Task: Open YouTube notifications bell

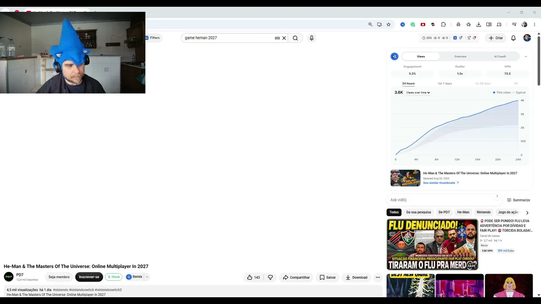Action: tap(514, 38)
